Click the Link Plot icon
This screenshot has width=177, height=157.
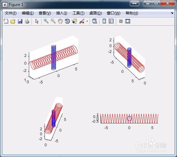tap(94, 21)
